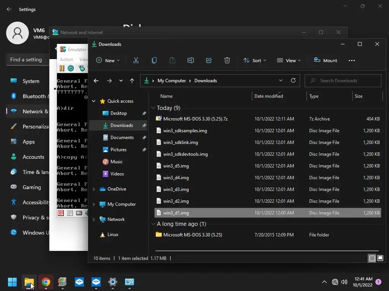Go up one folder level
This screenshot has width=389, height=291.
tap(132, 81)
